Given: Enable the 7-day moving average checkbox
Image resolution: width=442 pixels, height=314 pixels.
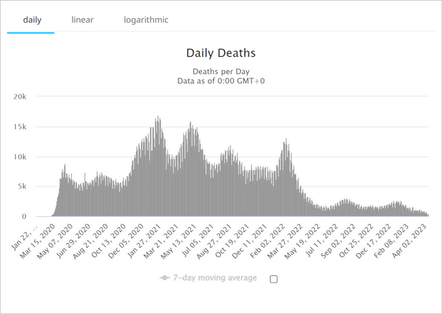Looking at the screenshot, I should 273,279.
